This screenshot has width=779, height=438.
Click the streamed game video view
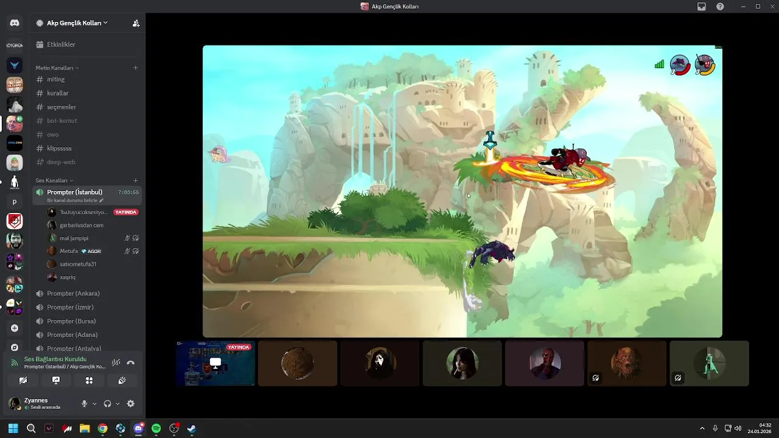(463, 191)
